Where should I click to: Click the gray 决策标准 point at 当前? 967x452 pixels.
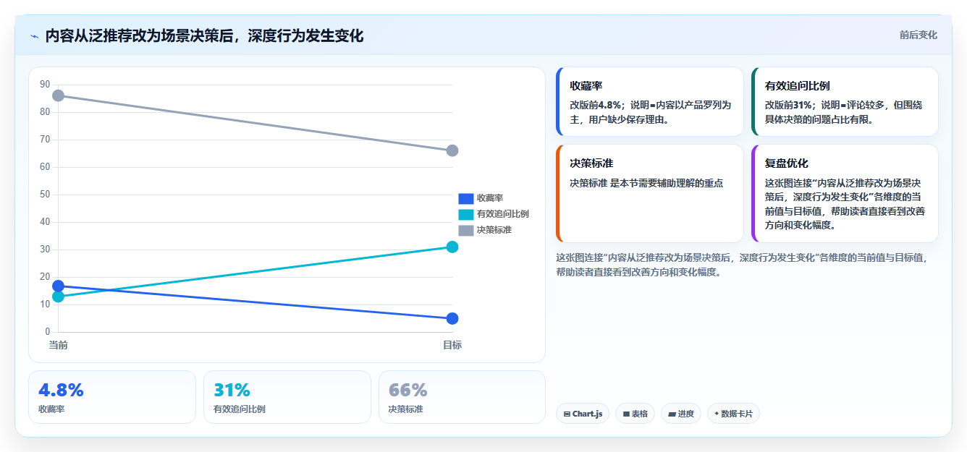(59, 95)
